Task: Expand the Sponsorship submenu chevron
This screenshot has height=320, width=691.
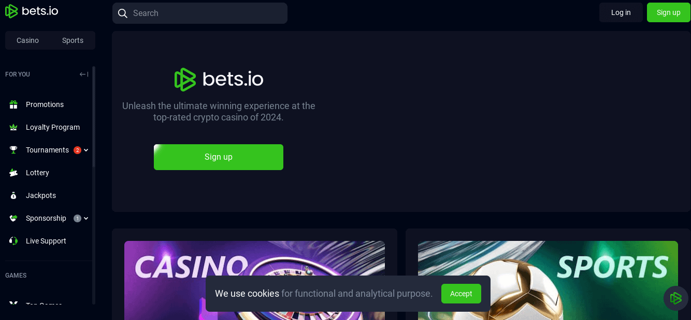Action: pyautogui.click(x=86, y=218)
